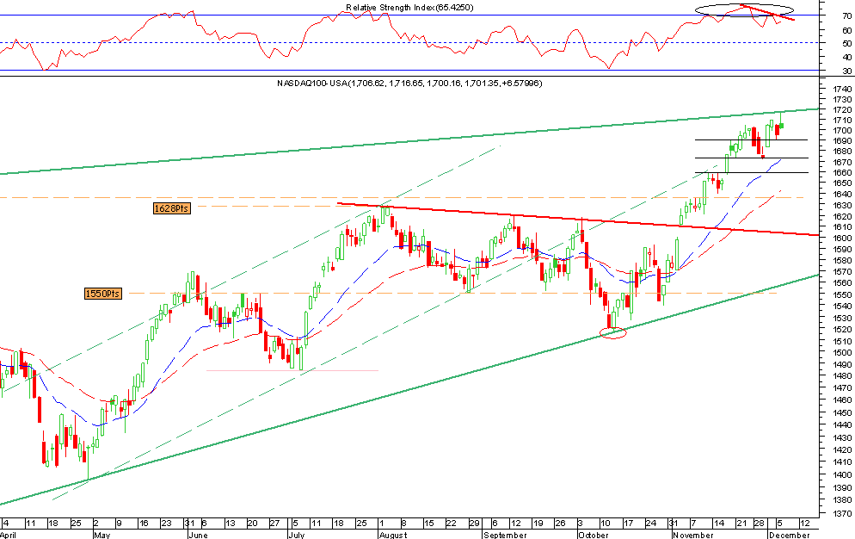
Task: Click the October month label
Action: 593,535
